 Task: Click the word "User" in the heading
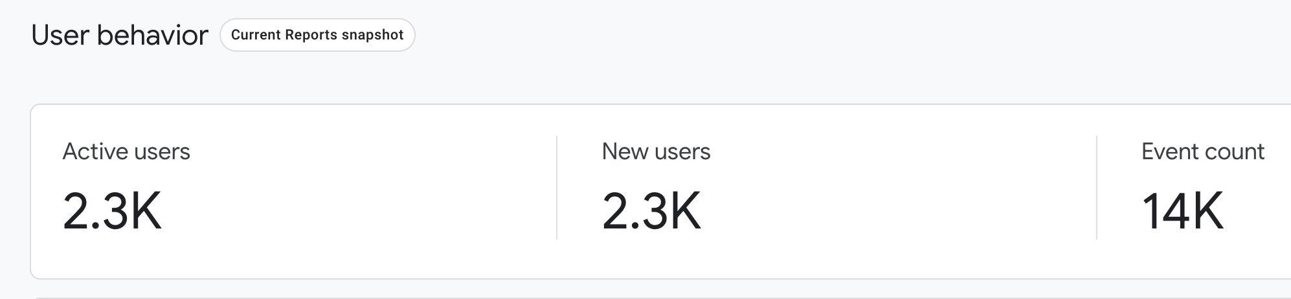60,35
